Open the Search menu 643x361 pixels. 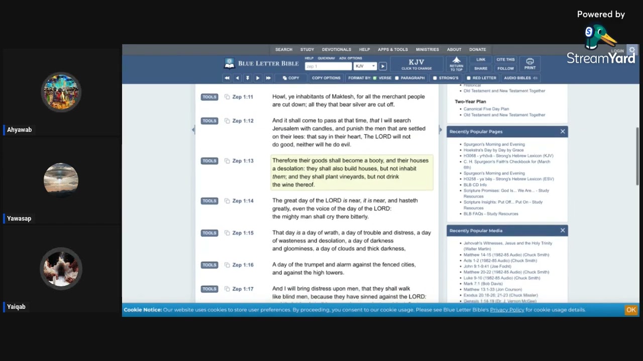pyautogui.click(x=284, y=50)
